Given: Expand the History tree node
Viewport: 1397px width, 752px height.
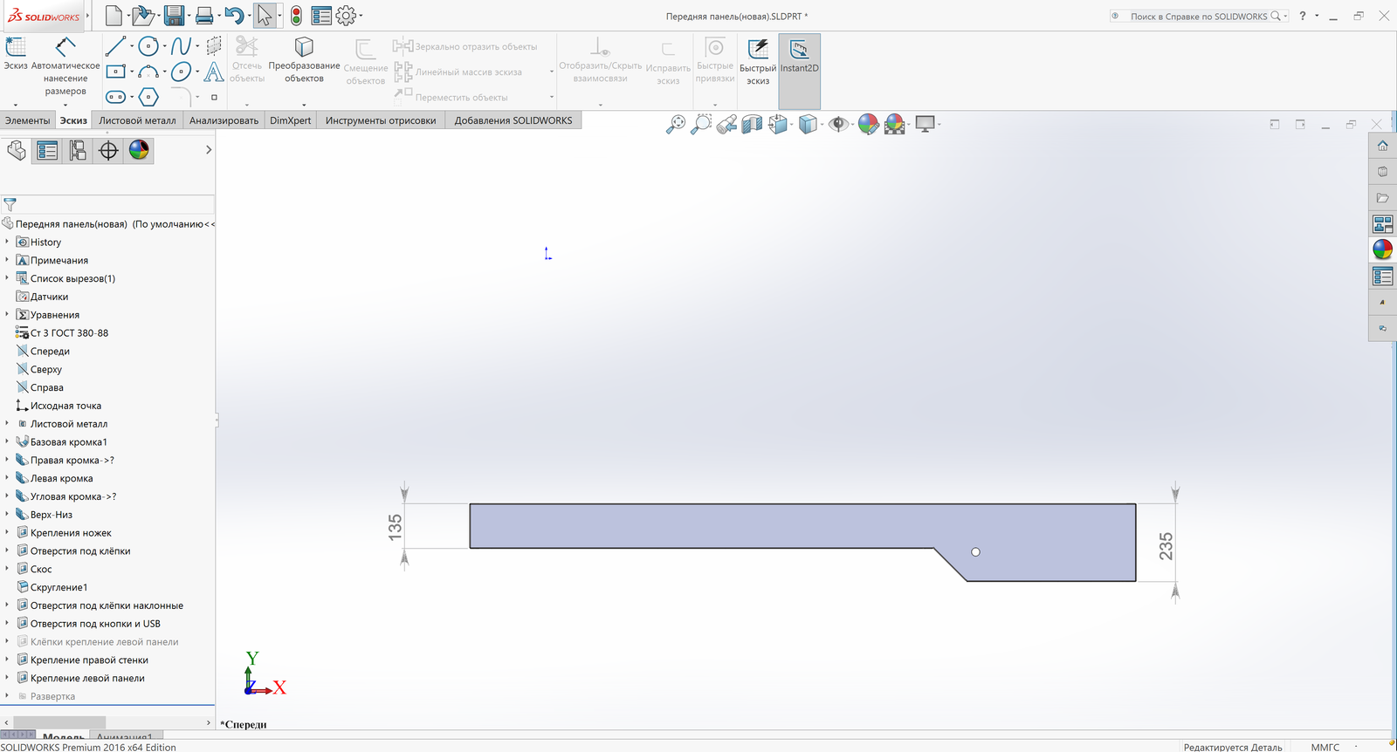Looking at the screenshot, I should [x=7, y=242].
